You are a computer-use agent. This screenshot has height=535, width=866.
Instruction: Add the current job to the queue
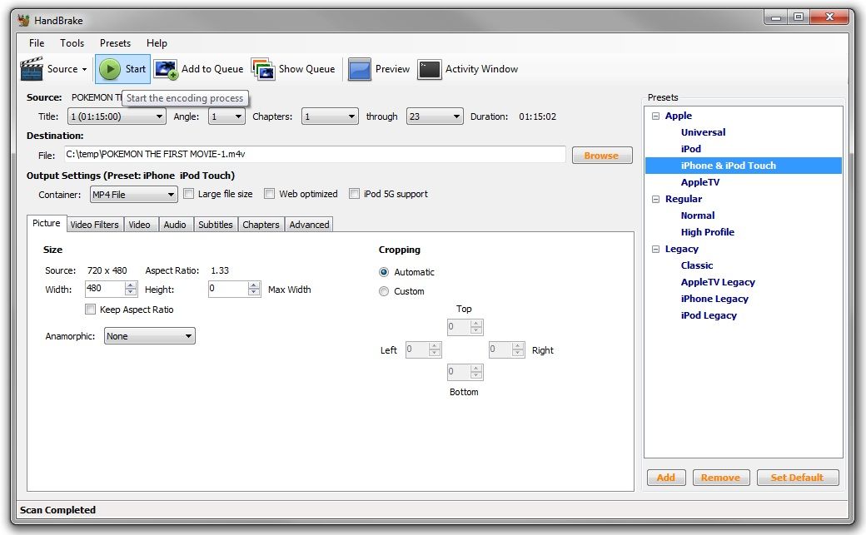(200, 69)
